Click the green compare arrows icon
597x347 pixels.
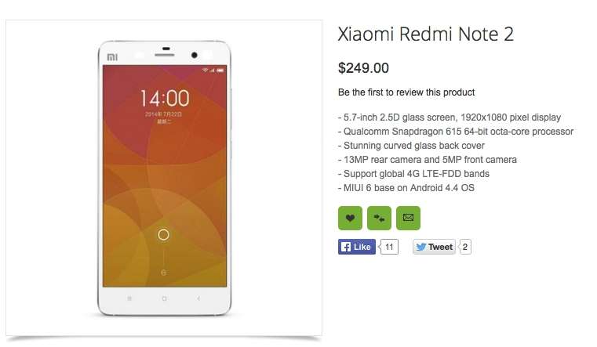pos(379,218)
